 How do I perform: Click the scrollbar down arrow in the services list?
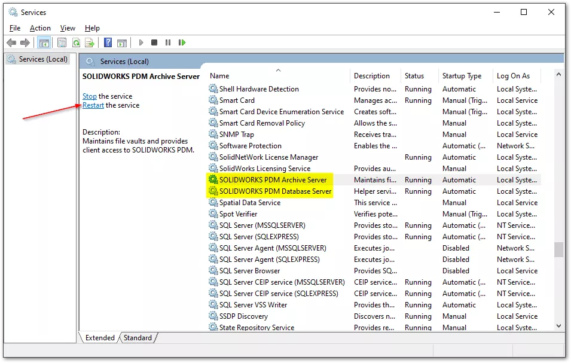click(558, 326)
